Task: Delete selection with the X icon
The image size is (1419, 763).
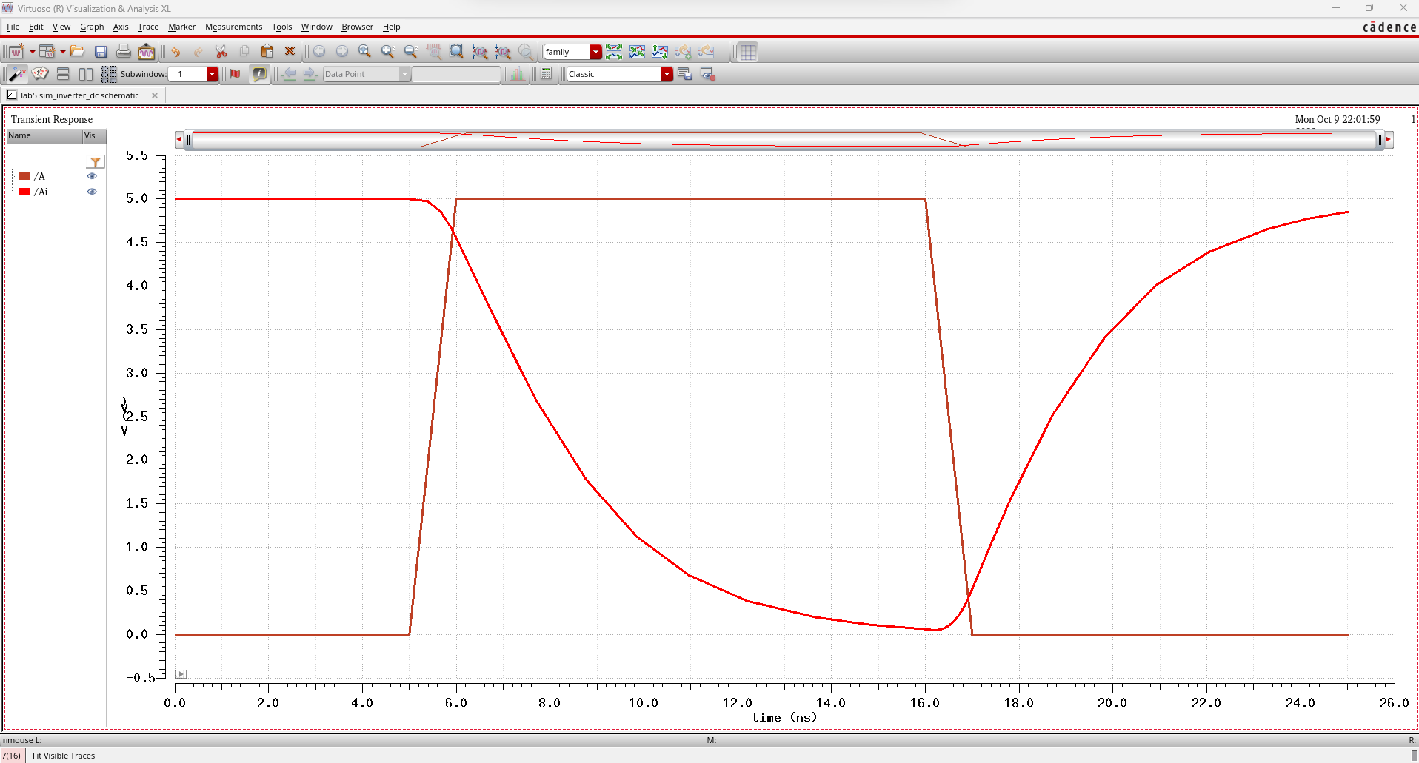Action: point(290,52)
